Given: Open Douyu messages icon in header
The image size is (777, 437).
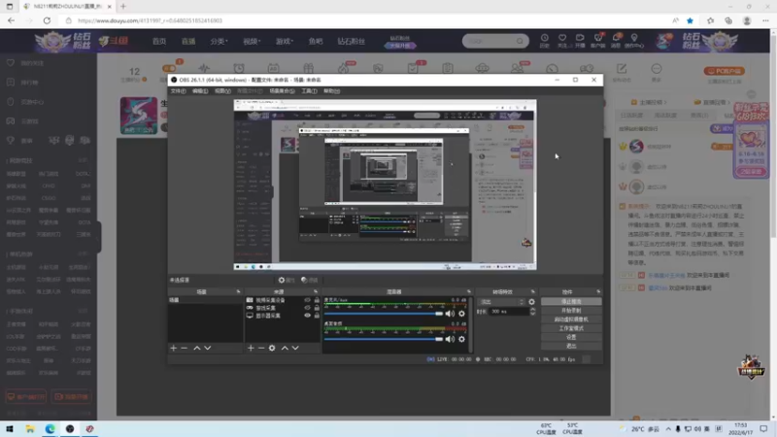Looking at the screenshot, I should click(616, 40).
